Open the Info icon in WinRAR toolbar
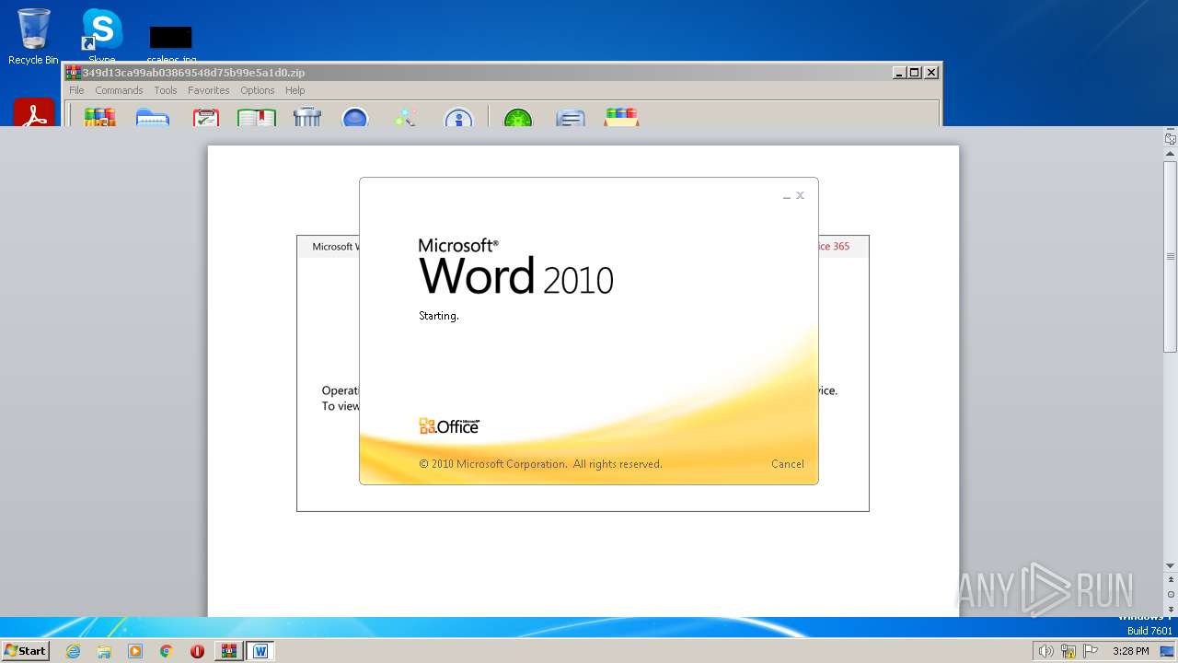 pyautogui.click(x=458, y=117)
